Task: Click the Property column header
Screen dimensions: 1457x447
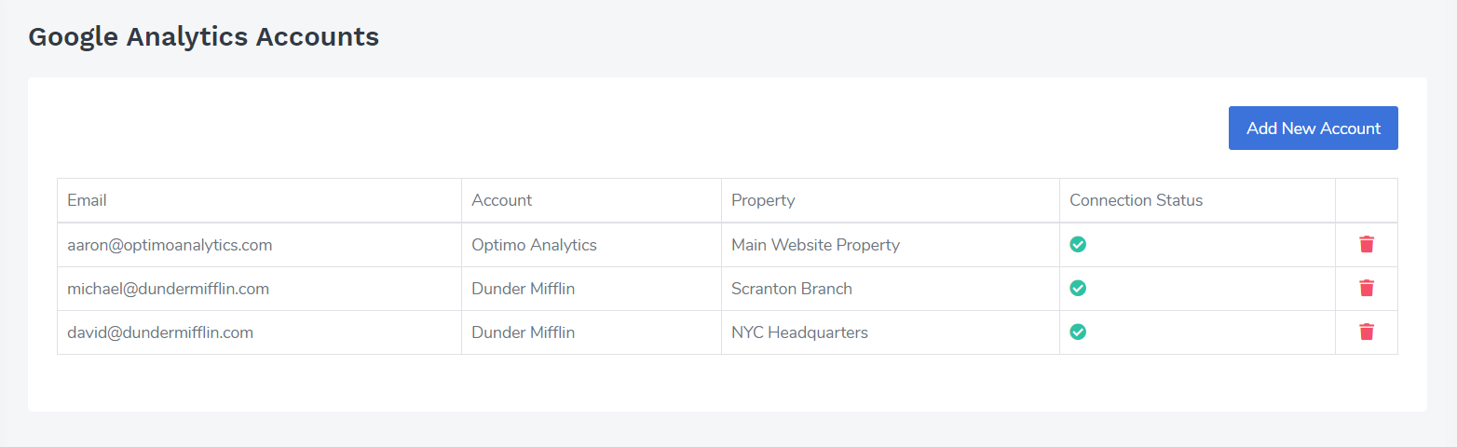Action: coord(763,200)
